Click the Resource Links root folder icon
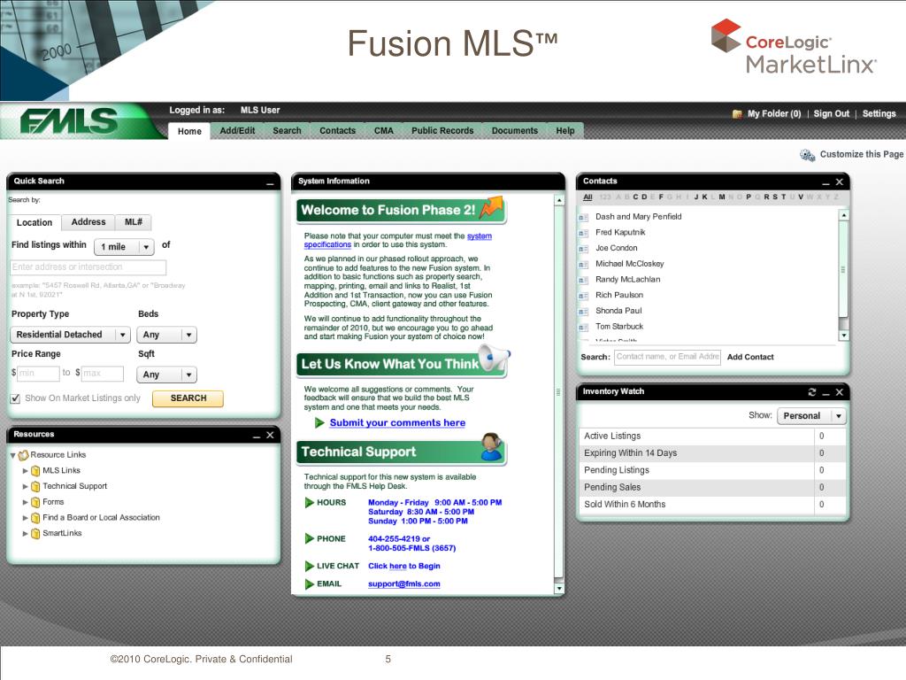 click(x=23, y=455)
